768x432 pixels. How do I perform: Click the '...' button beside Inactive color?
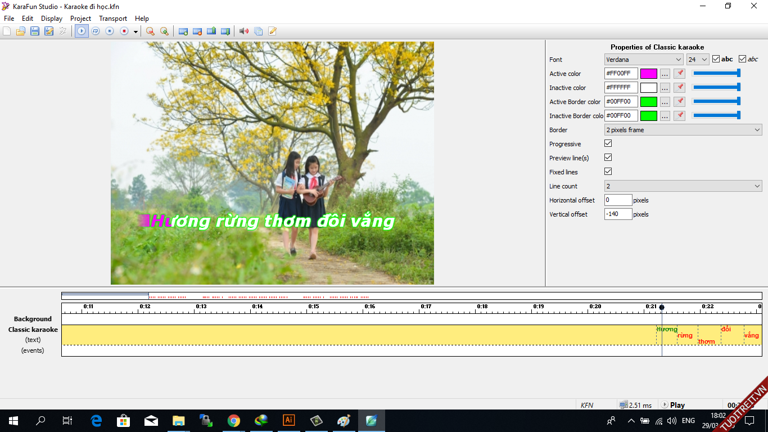click(x=665, y=88)
